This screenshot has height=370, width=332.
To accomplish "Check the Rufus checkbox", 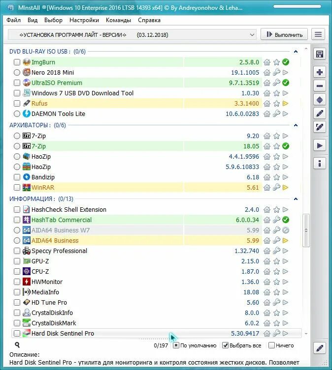I will (x=17, y=103).
